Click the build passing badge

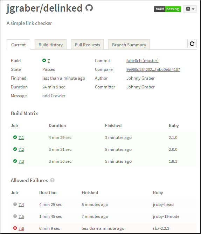(167, 9)
